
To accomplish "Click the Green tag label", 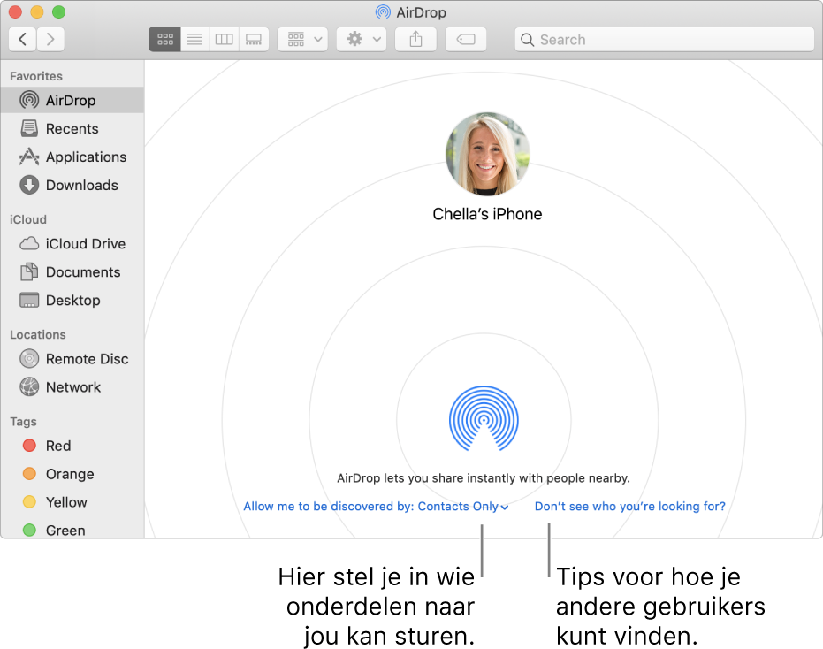I will [x=65, y=531].
